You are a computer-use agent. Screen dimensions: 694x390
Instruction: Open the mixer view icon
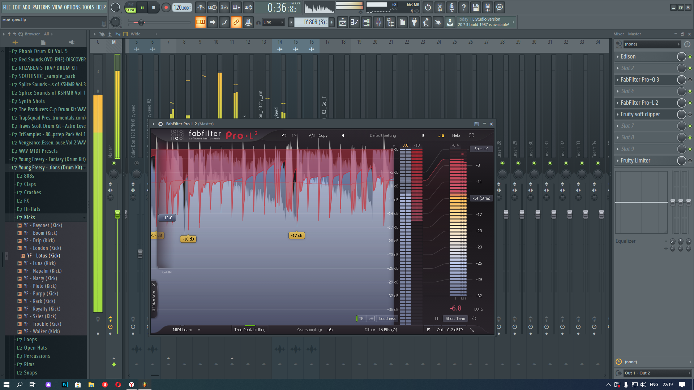point(378,22)
